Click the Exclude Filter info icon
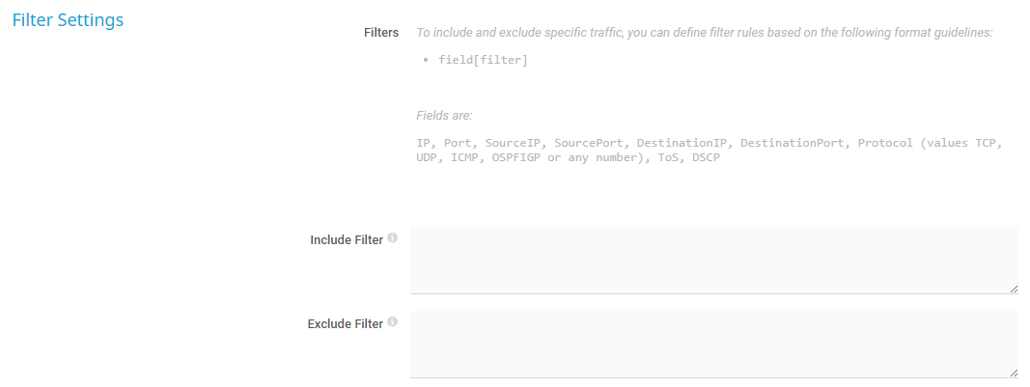Image resolution: width=1030 pixels, height=387 pixels. click(393, 322)
